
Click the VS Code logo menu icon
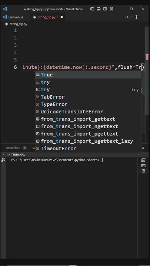click(x=5, y=9)
